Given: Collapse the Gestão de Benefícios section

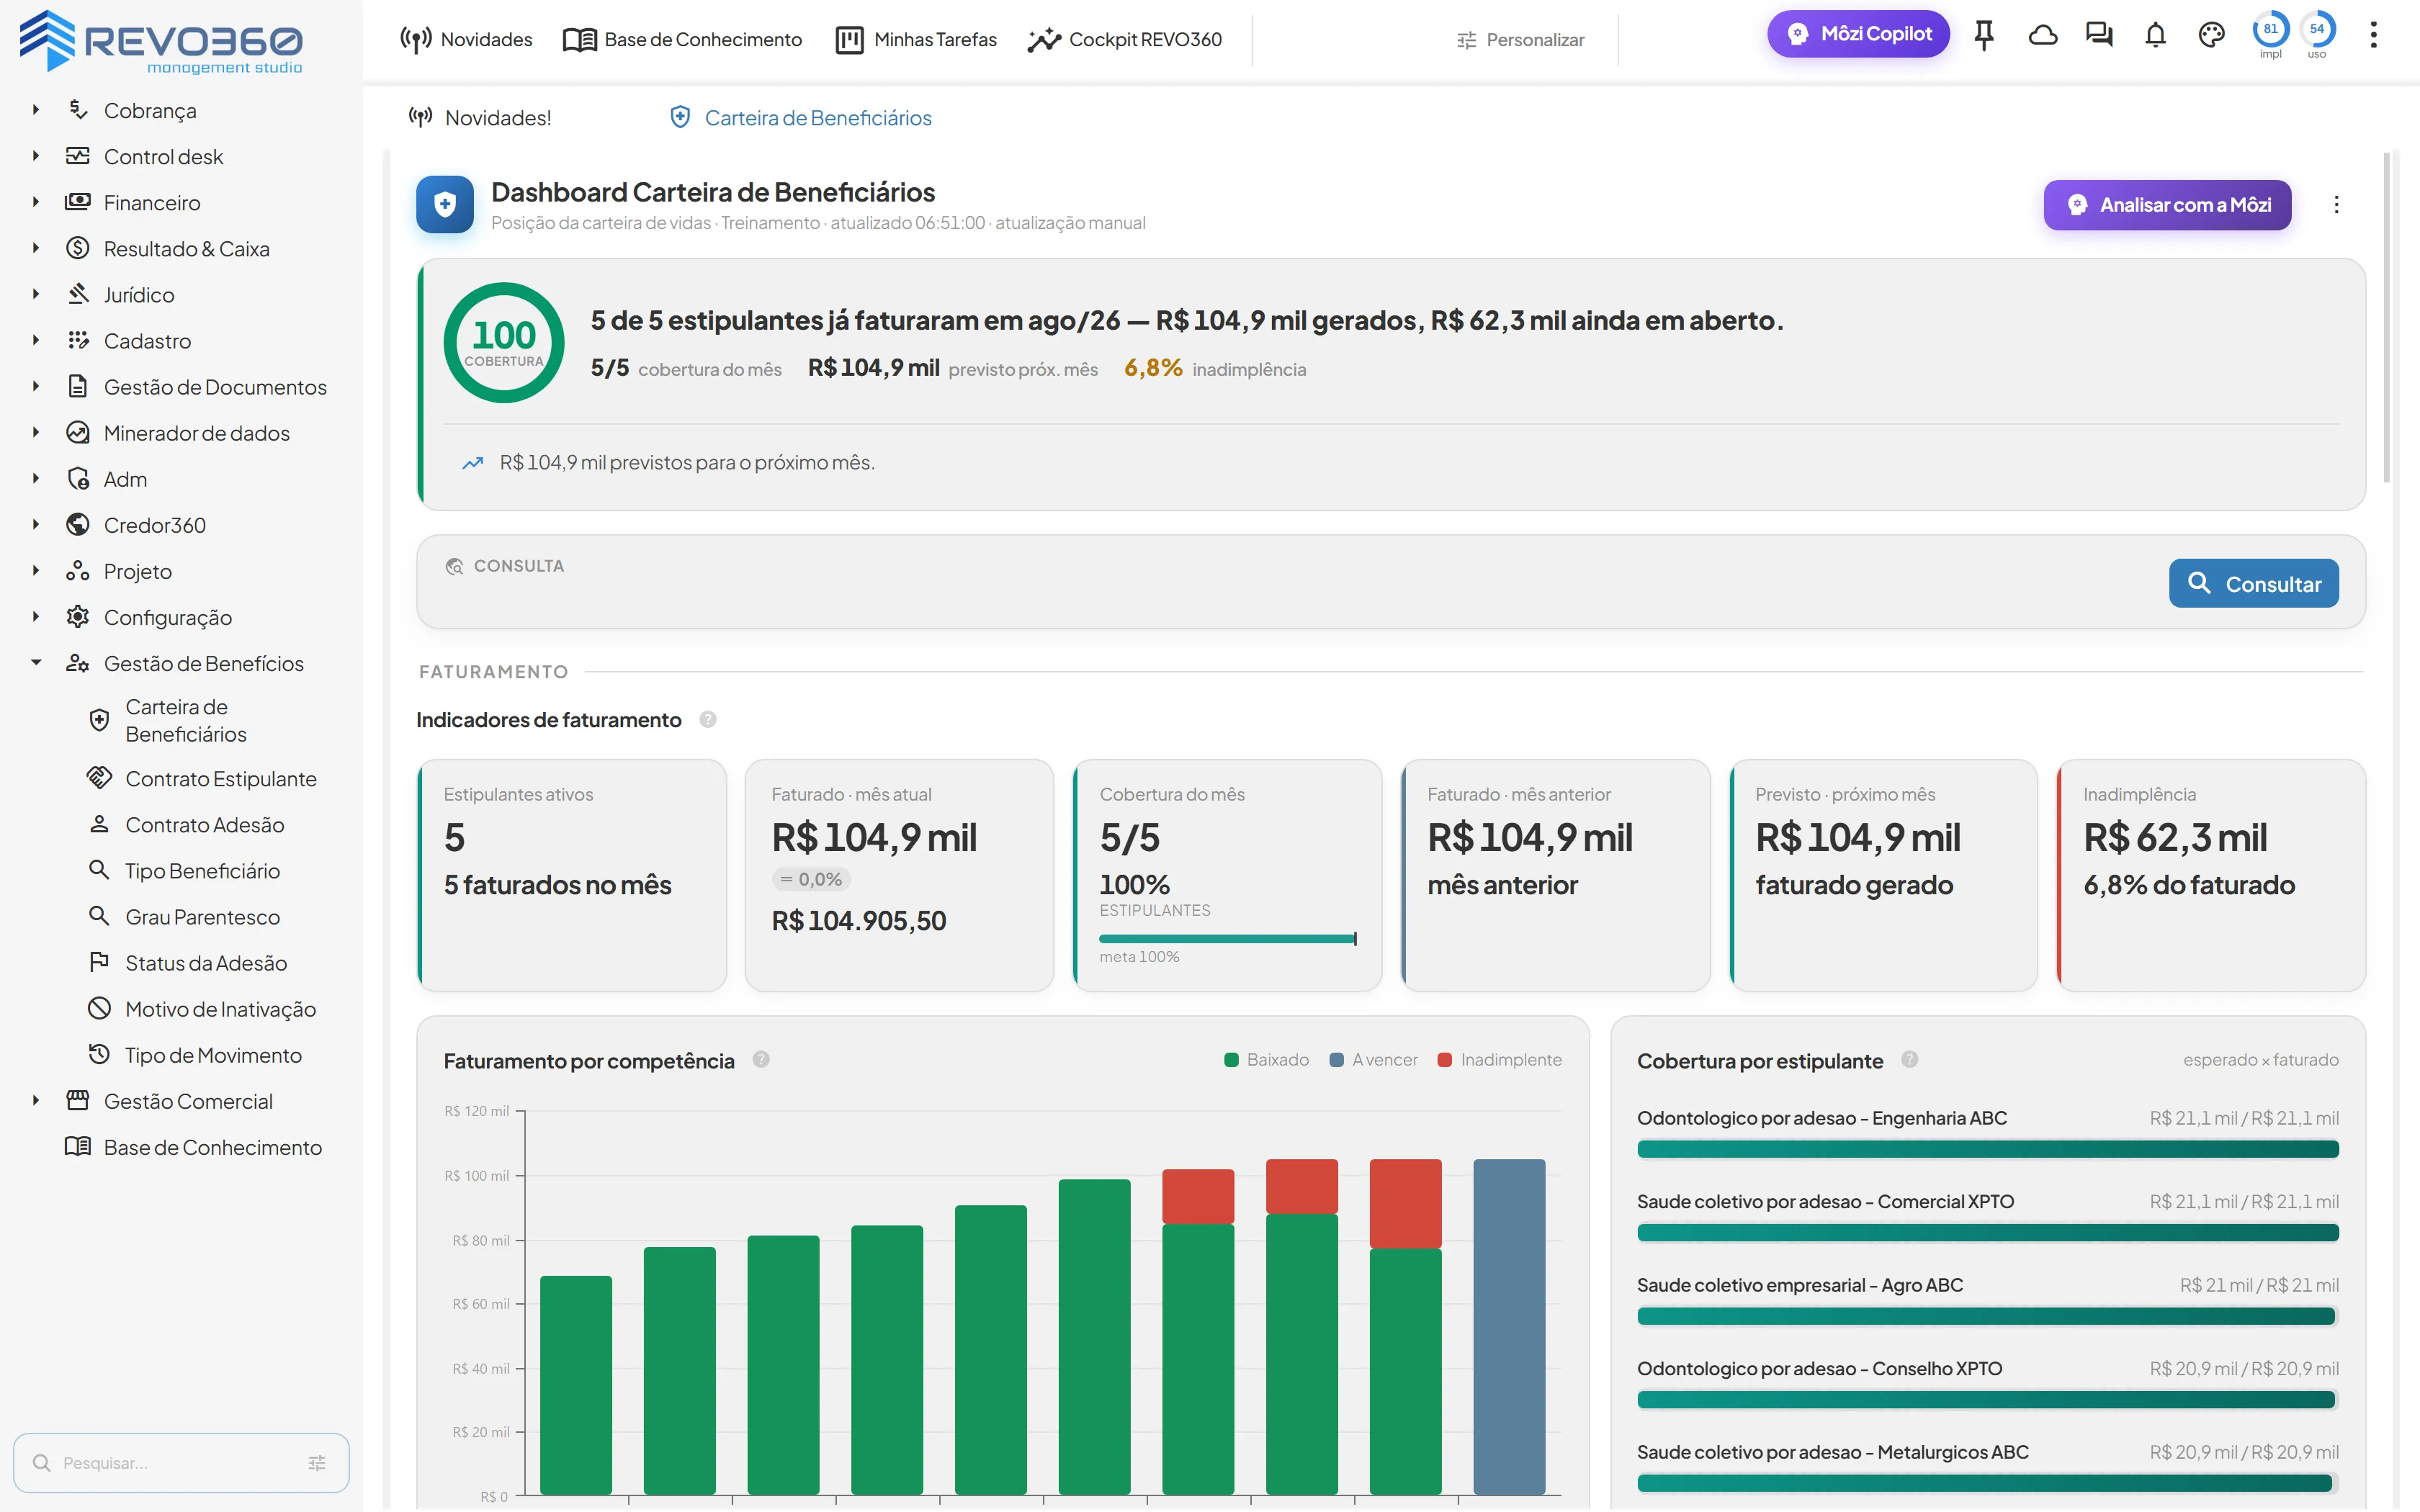Looking at the screenshot, I should click(36, 663).
